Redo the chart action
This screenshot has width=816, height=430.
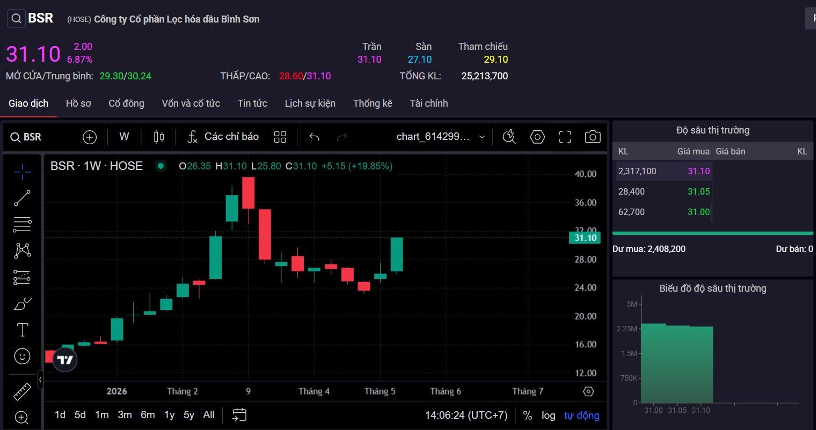click(341, 137)
